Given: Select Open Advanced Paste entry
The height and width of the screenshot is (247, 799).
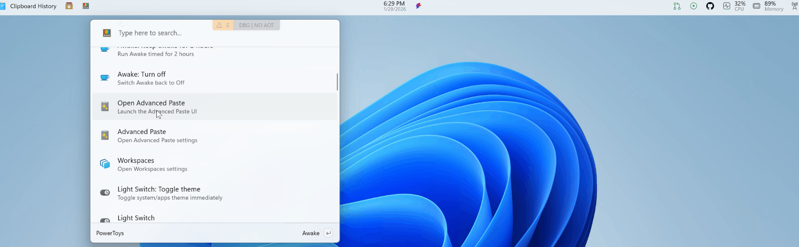Looking at the screenshot, I should pos(214,106).
